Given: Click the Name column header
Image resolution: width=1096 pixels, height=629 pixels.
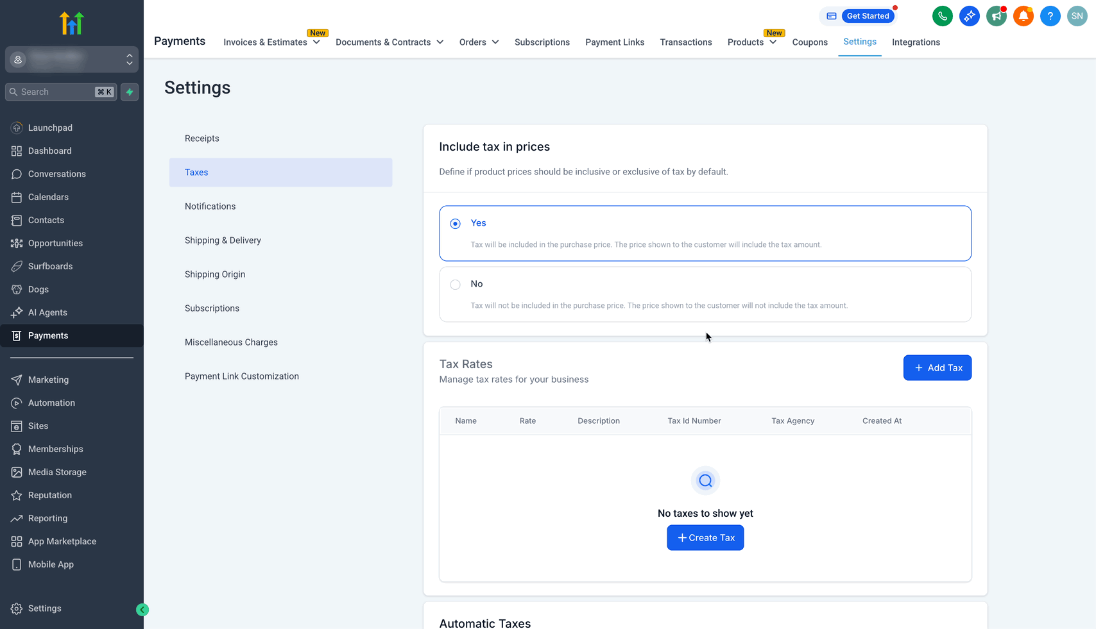Looking at the screenshot, I should point(466,421).
